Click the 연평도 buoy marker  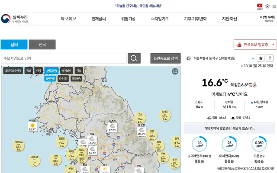click(x=61, y=142)
